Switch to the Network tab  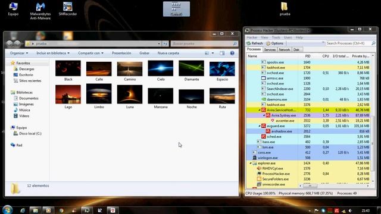285,49
